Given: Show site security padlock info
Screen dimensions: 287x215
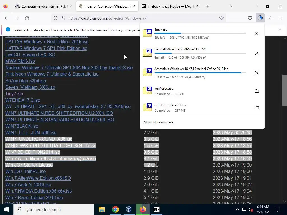Looking at the screenshot, I should 63,18.
